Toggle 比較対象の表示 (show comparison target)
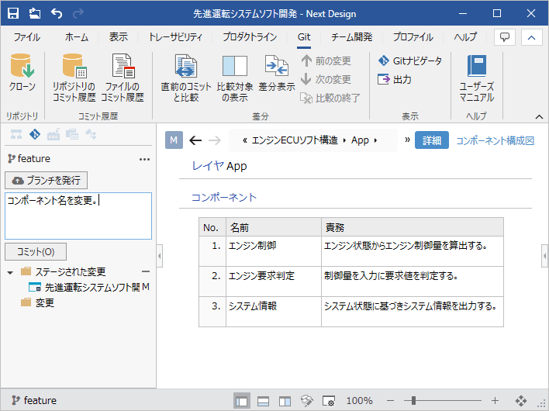549x411 pixels. pos(233,78)
